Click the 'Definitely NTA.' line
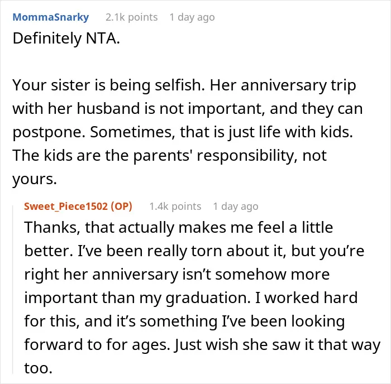Viewport: 391px width, 384px height. [x=66, y=39]
